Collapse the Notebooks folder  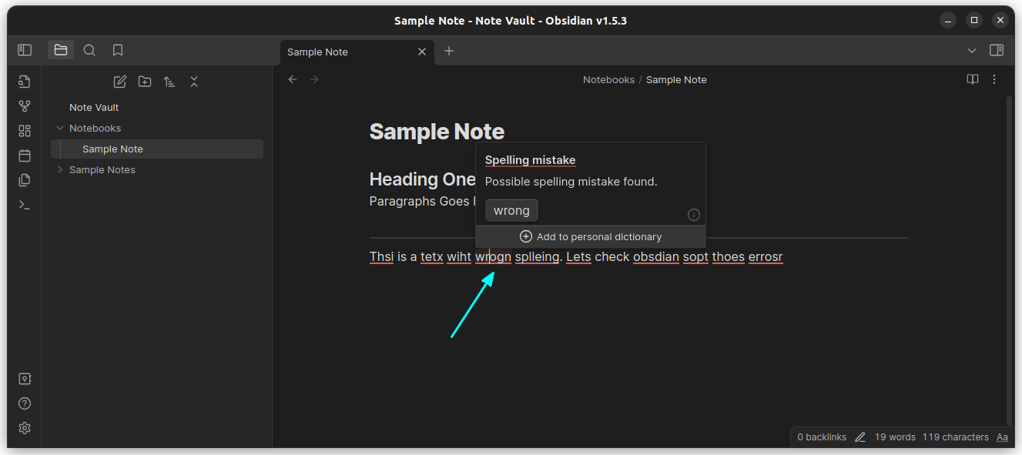(60, 128)
